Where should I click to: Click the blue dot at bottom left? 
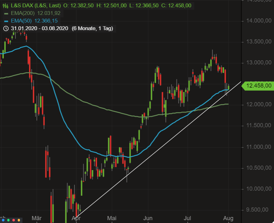(x=3, y=220)
